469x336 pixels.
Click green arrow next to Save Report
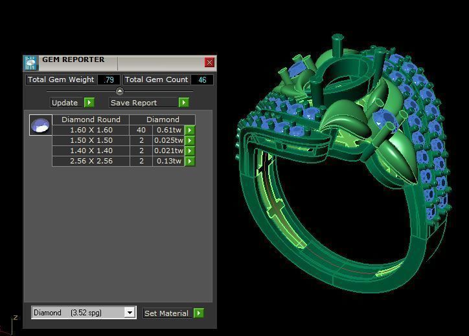point(184,102)
